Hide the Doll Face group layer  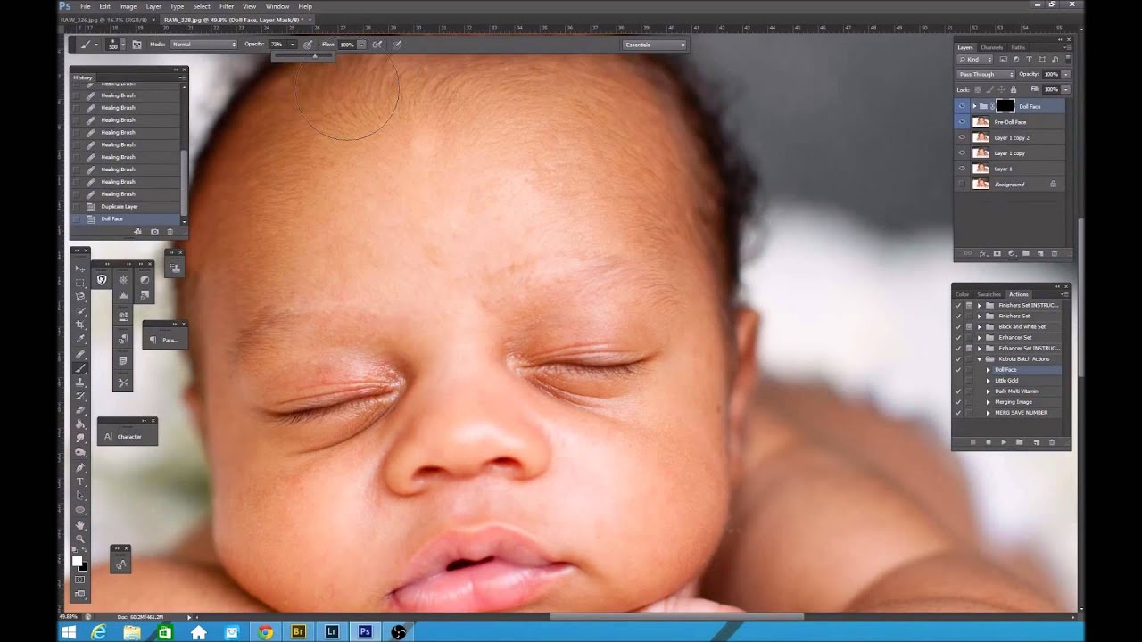click(x=962, y=106)
